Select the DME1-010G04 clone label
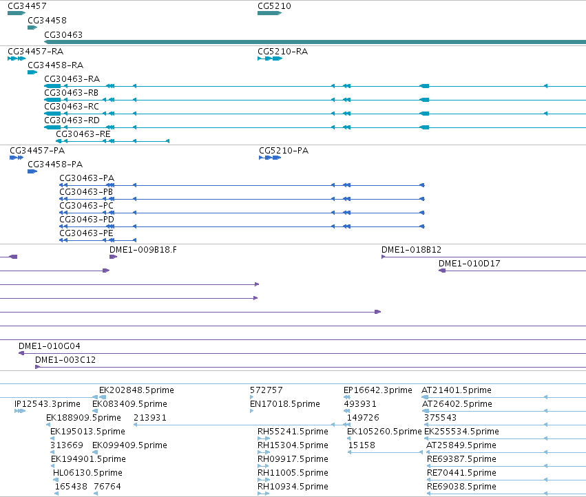 (50, 346)
